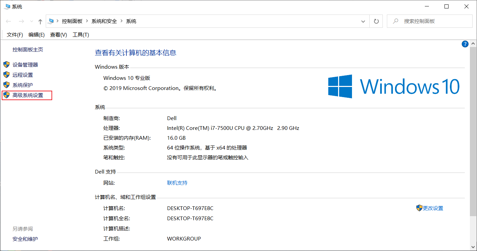
Task: Click the Microsoft Corporation copyright line
Action: 160,88
